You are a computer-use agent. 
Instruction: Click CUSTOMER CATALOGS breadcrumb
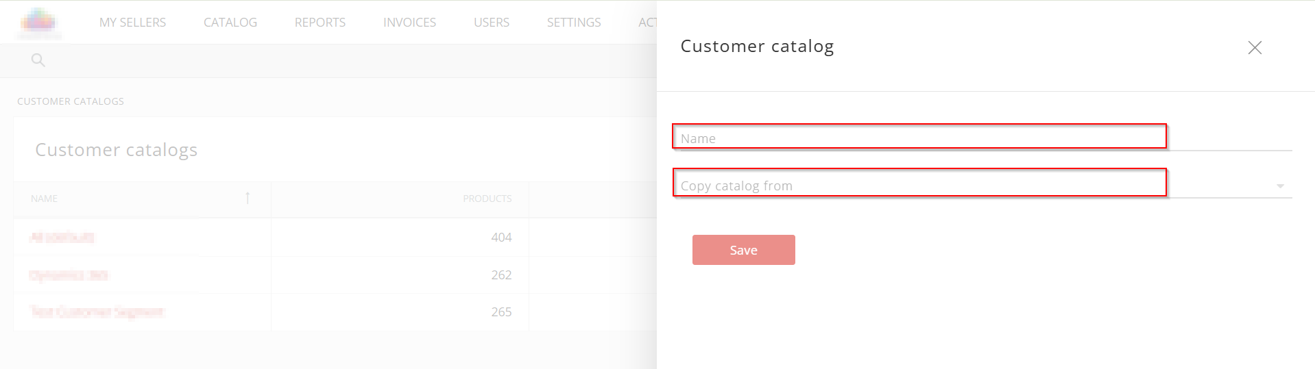click(x=71, y=101)
